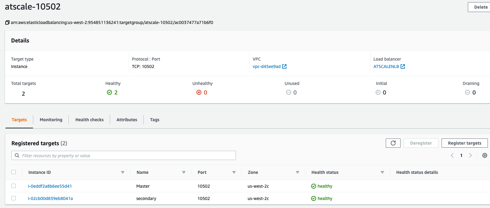Check the box for the secondary instance
The width and height of the screenshot is (490, 208).
[x=14, y=198]
